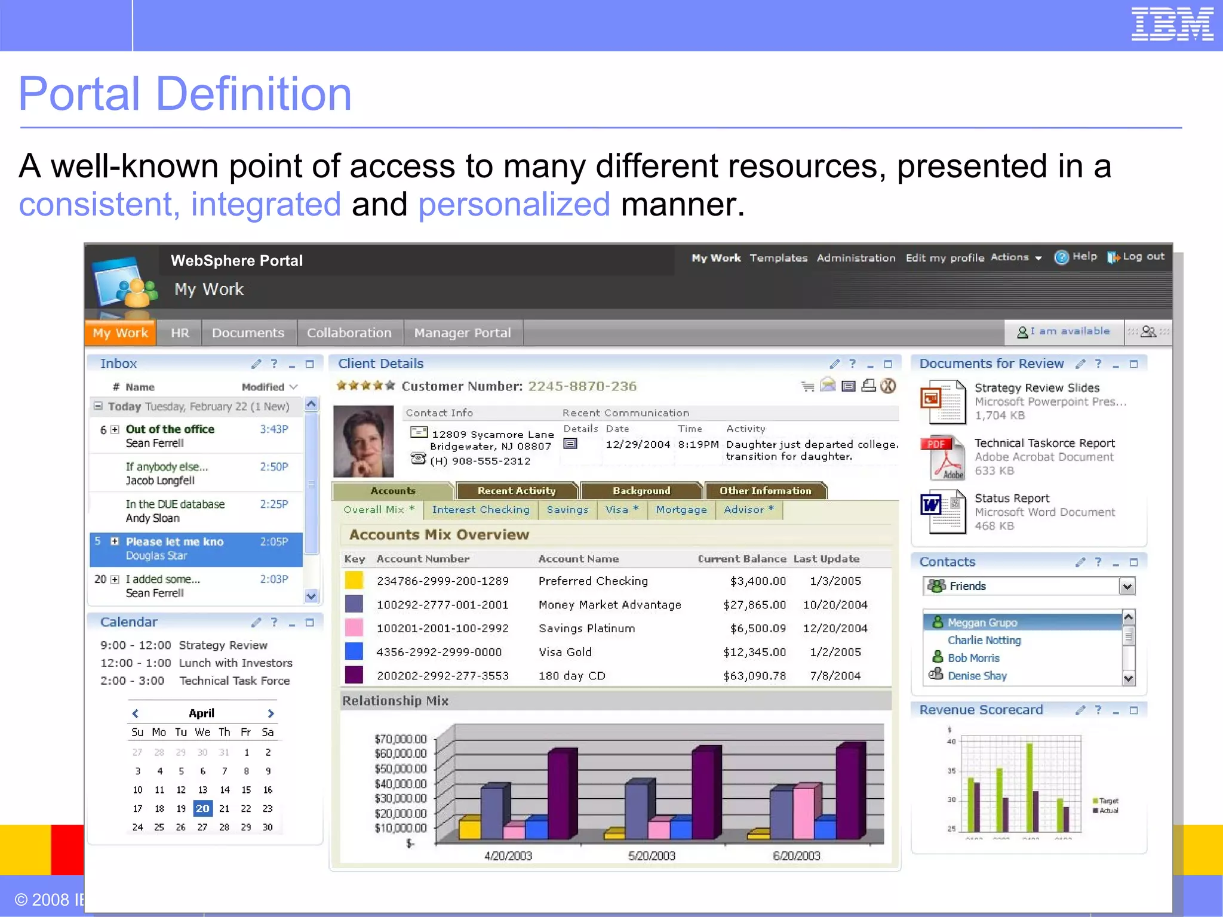Click the Inbox portlet edit pencil icon
1223x917 pixels.
point(256,364)
